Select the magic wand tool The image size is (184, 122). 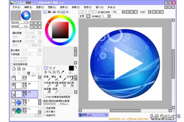(54, 68)
